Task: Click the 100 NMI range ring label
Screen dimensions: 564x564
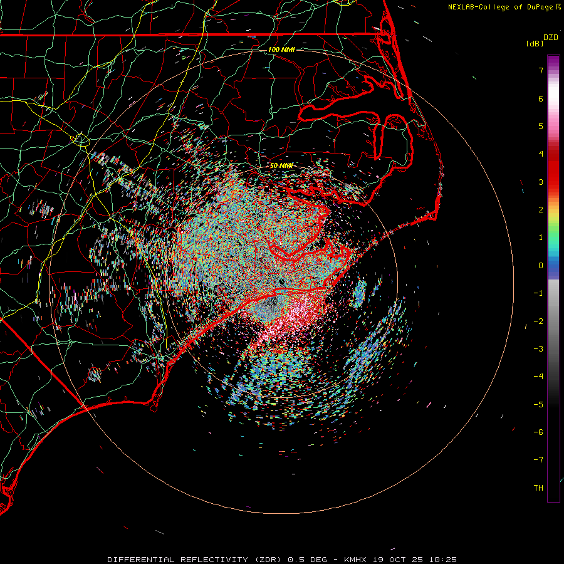Action: coord(281,50)
